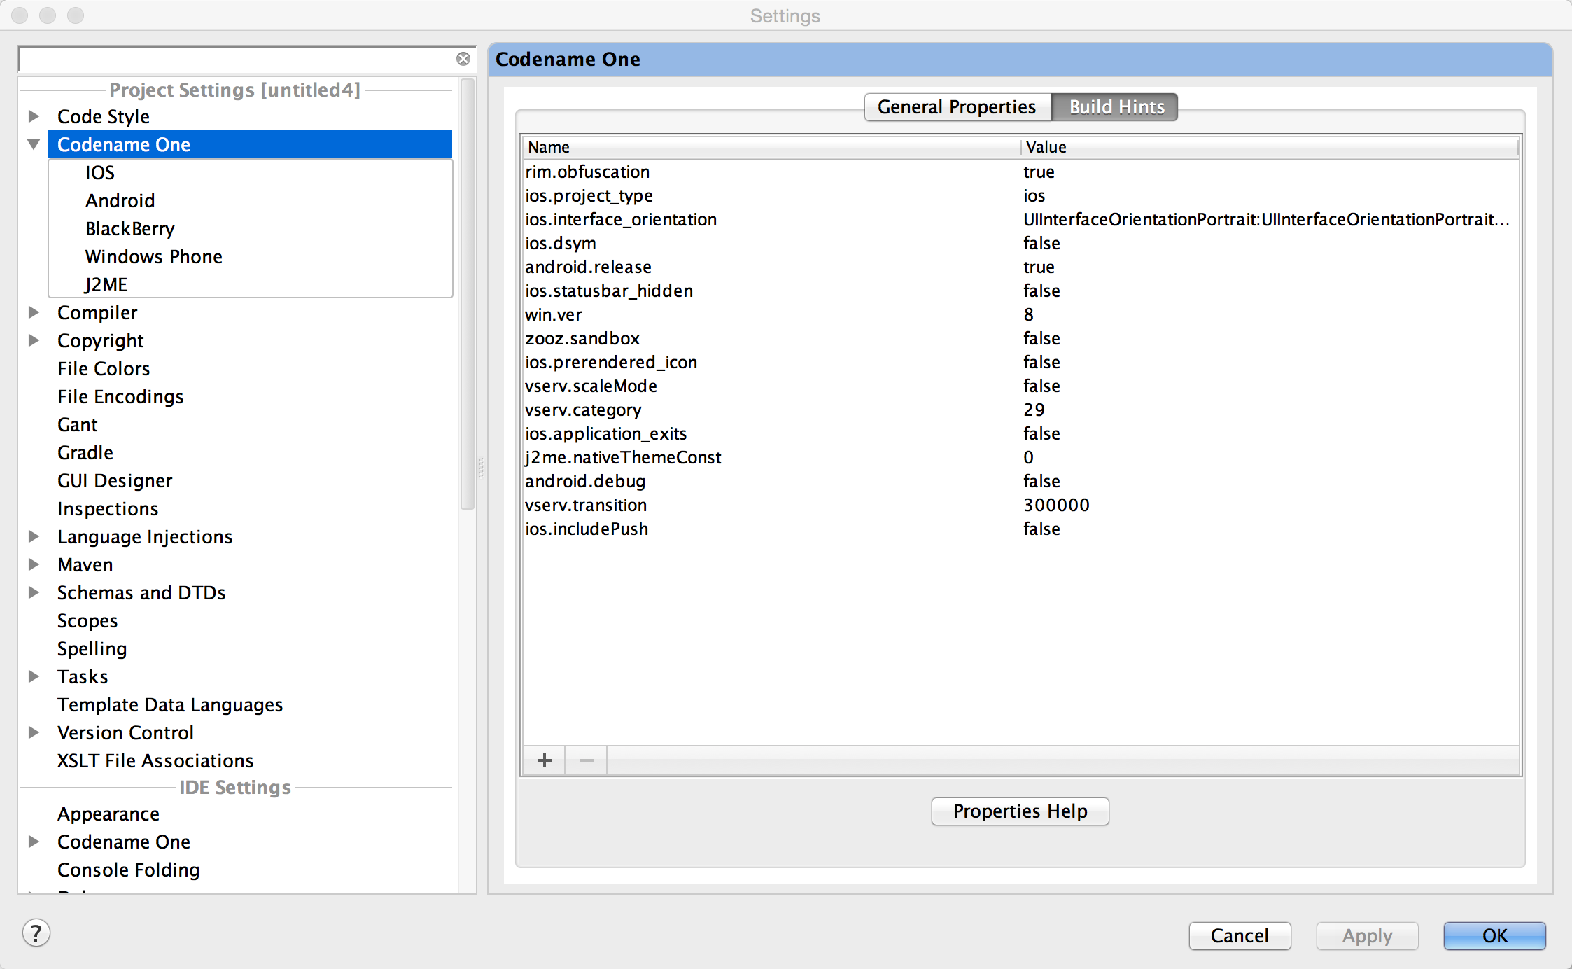
Task: Select Inspections in the settings tree
Action: 108,508
